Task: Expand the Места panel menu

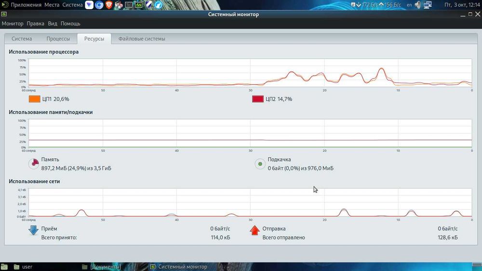Action: coord(52,5)
